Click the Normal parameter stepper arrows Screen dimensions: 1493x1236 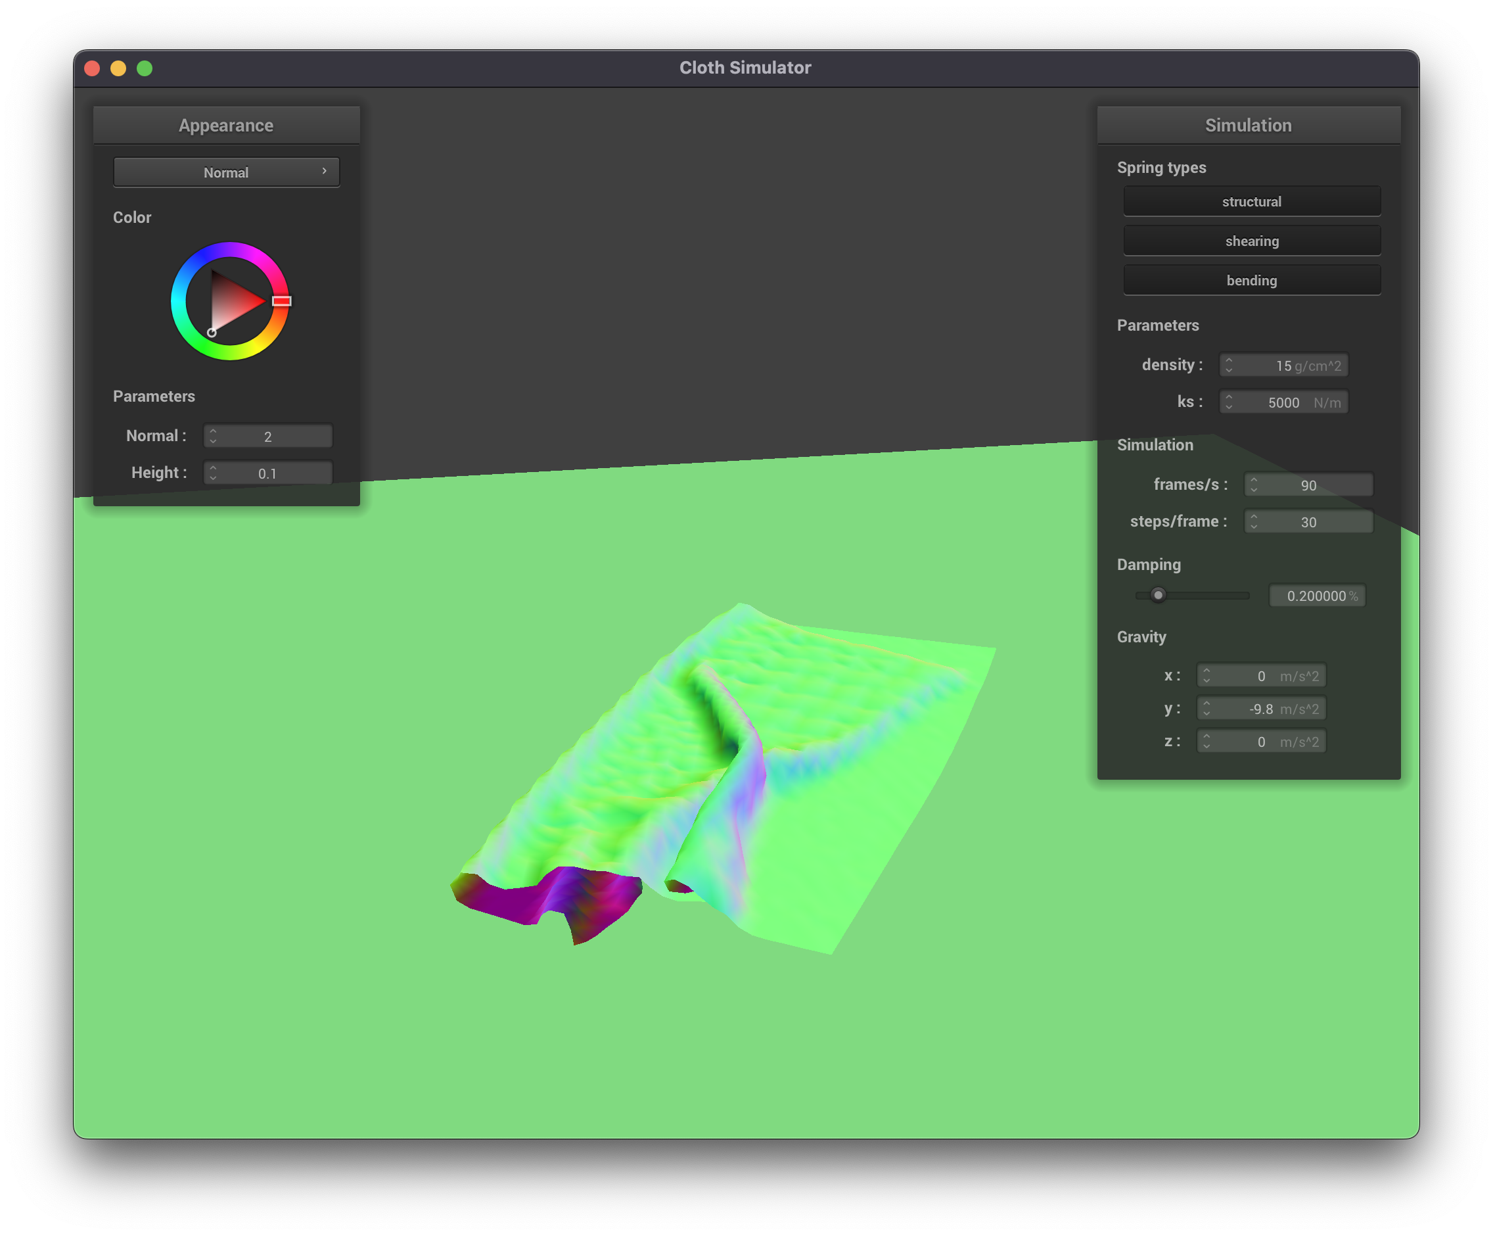[214, 437]
